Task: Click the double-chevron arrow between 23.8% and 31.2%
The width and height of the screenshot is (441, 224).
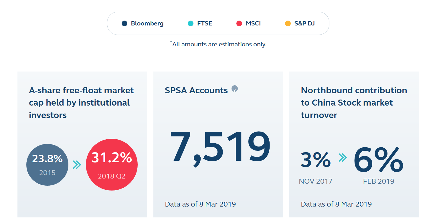Action: coord(77,165)
